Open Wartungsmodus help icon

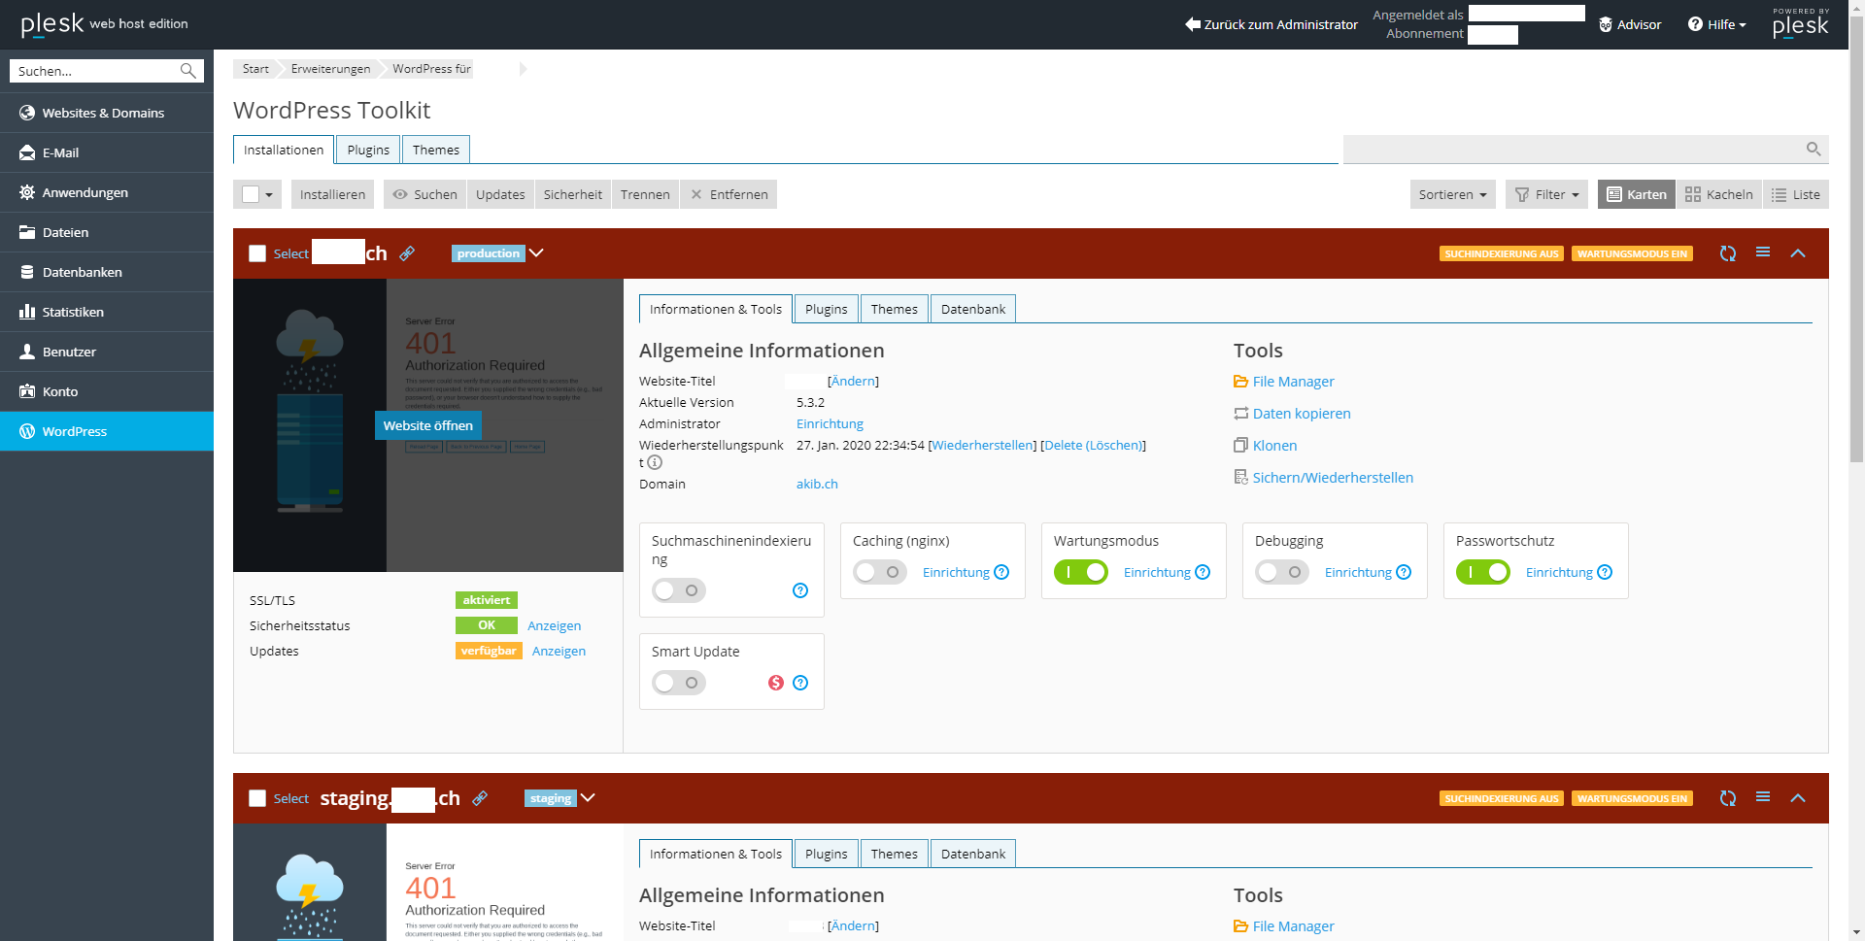pos(1203,572)
